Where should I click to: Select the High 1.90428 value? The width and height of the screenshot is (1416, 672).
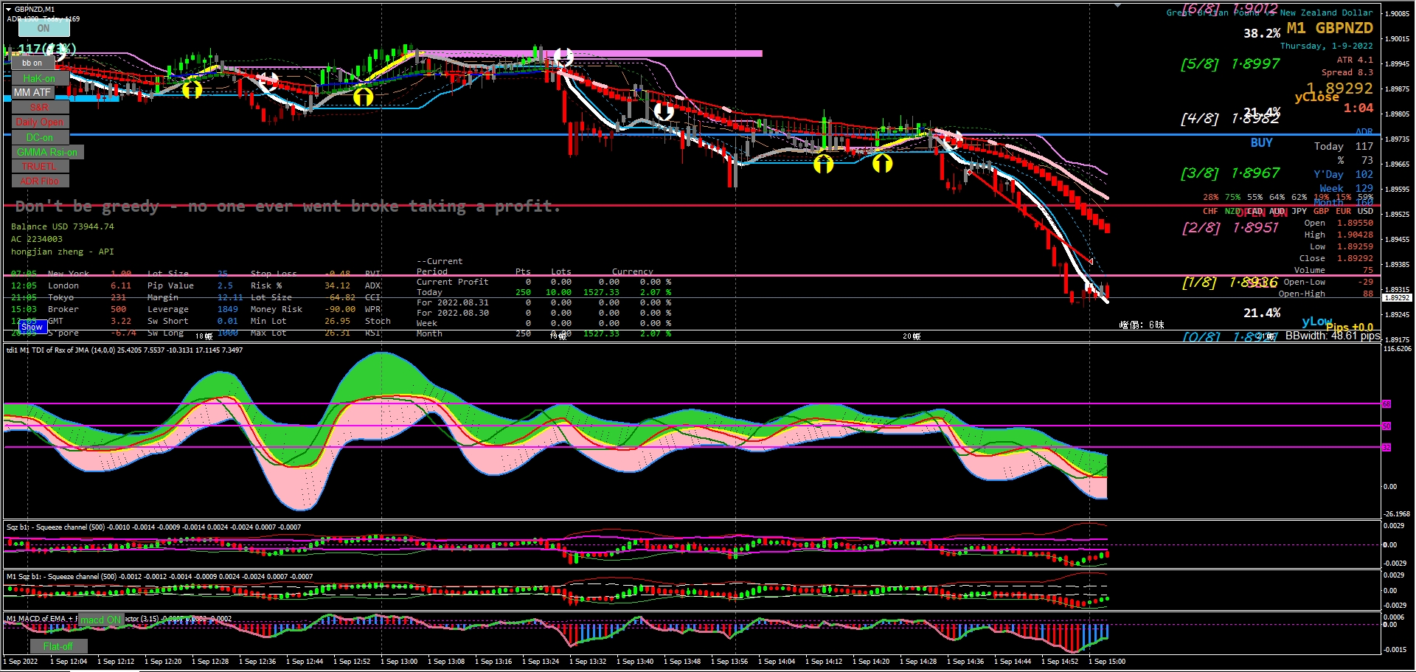tap(1356, 235)
